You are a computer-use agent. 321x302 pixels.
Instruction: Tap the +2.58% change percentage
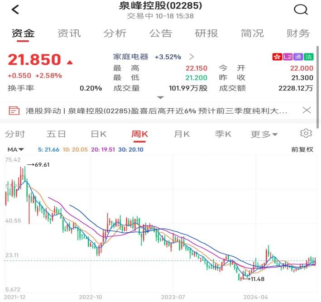[48, 76]
